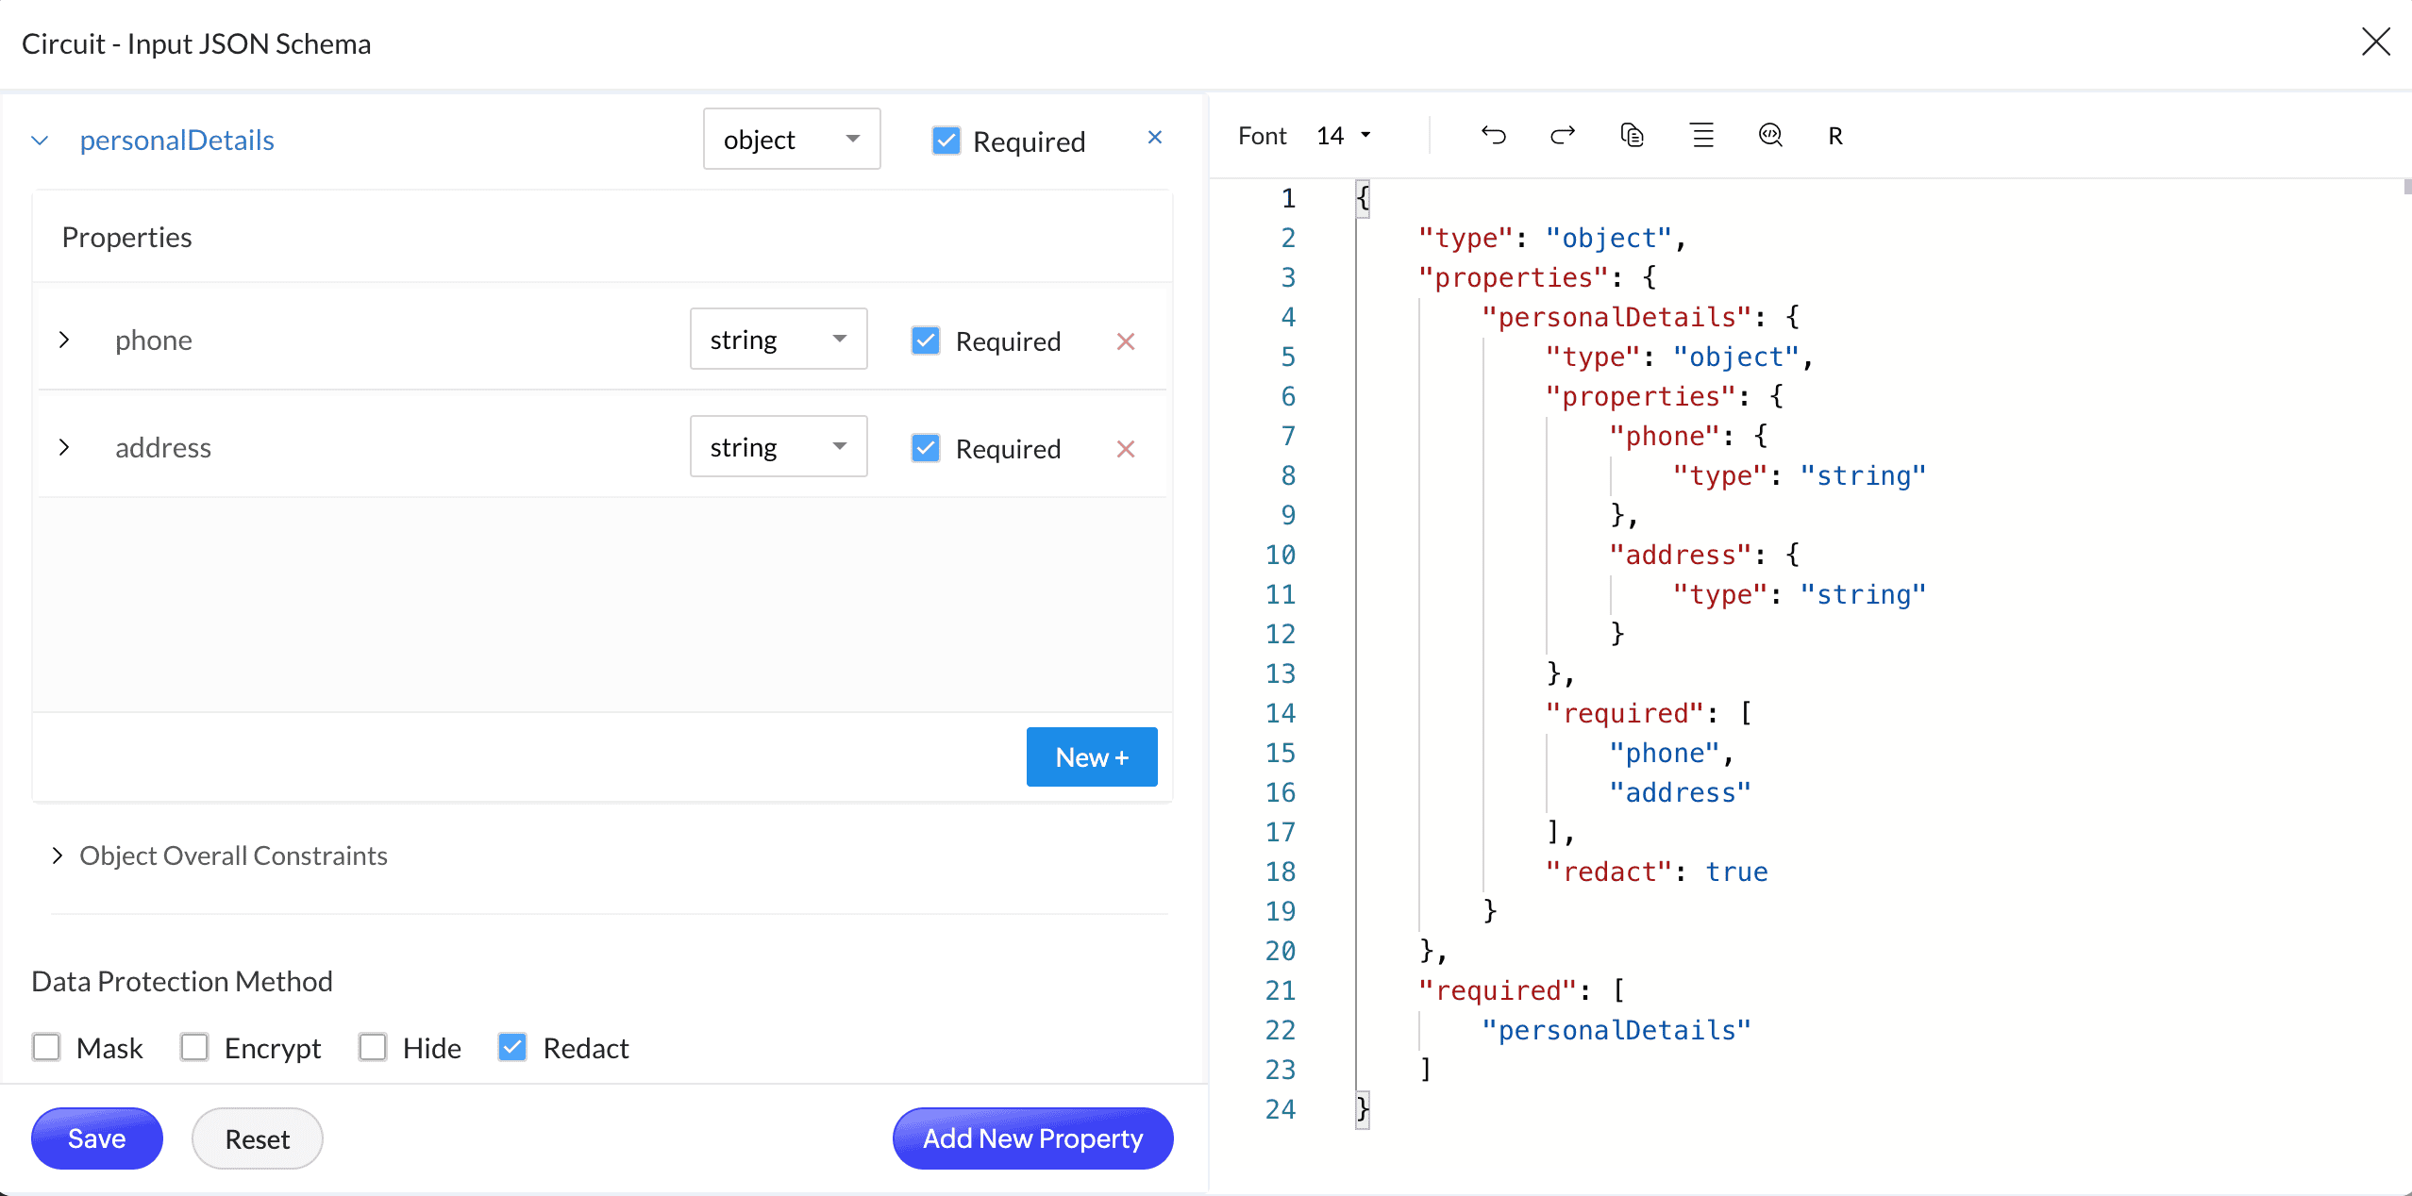This screenshot has height=1196, width=2412.
Task: Copy the JSON schema code
Action: pos(1632,136)
